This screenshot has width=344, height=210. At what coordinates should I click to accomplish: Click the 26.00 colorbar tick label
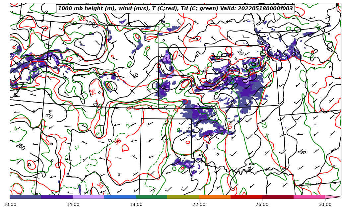point(262,204)
